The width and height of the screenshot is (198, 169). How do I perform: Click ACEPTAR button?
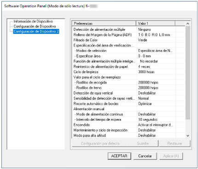119,156
